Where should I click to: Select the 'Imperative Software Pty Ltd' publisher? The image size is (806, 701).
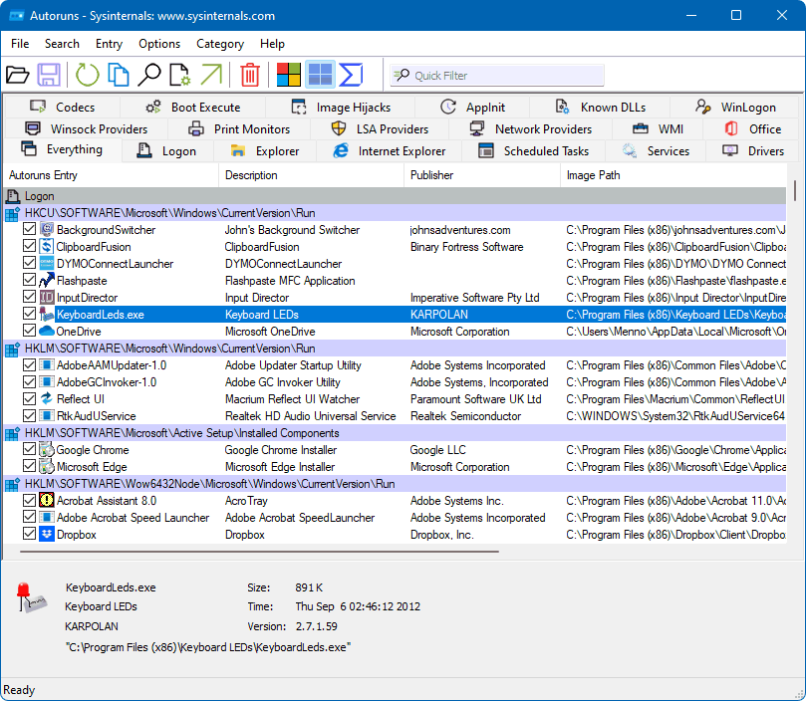(474, 298)
